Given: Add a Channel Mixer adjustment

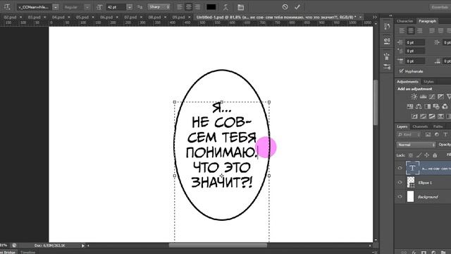Looking at the screenshot, I should pos(445,107).
